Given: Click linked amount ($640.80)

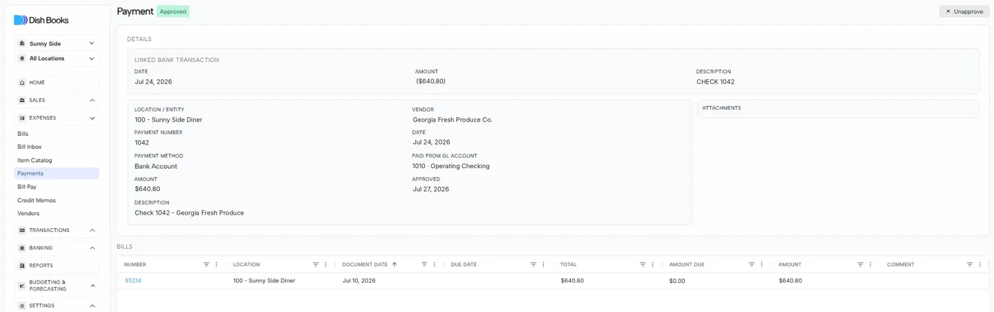Looking at the screenshot, I should pyautogui.click(x=431, y=81).
